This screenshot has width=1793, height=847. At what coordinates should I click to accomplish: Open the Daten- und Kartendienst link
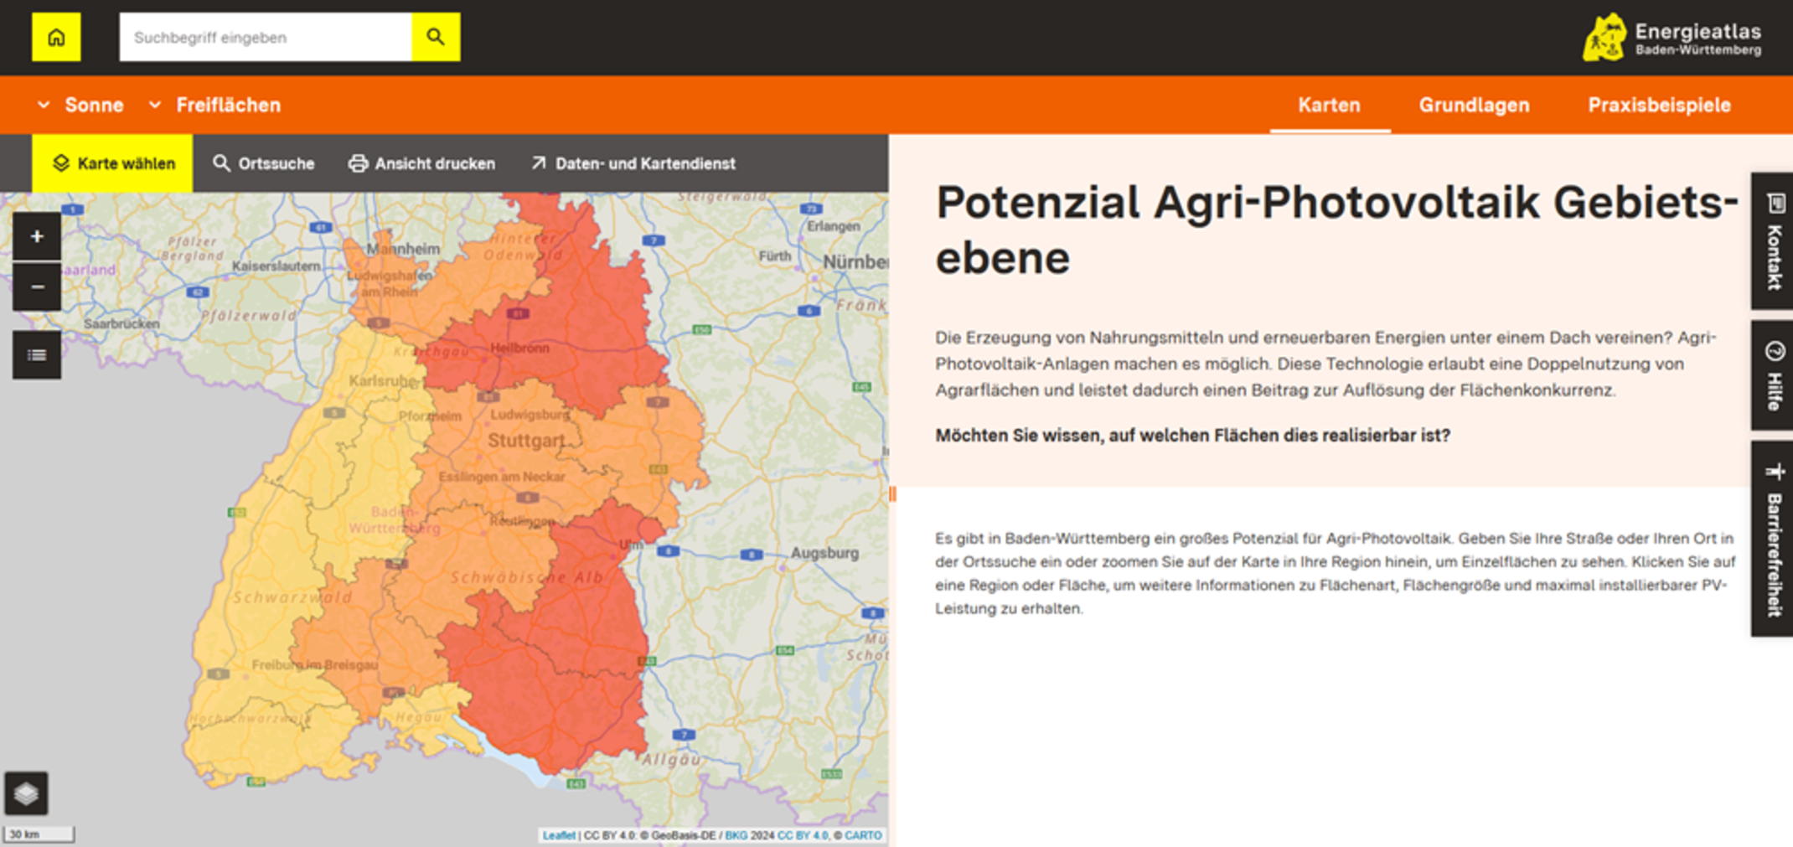pyautogui.click(x=633, y=163)
